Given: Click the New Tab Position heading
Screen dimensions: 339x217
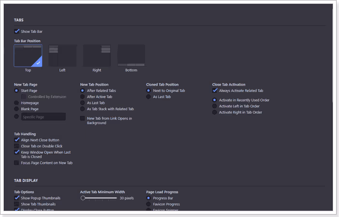Looking at the screenshot, I should click(x=94, y=85).
